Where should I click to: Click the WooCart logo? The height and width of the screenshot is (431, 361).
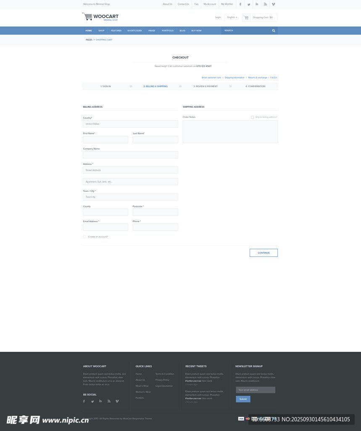[x=101, y=17]
